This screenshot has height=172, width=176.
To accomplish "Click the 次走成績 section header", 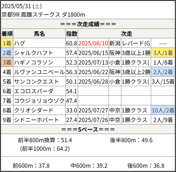I will click(x=88, y=24).
